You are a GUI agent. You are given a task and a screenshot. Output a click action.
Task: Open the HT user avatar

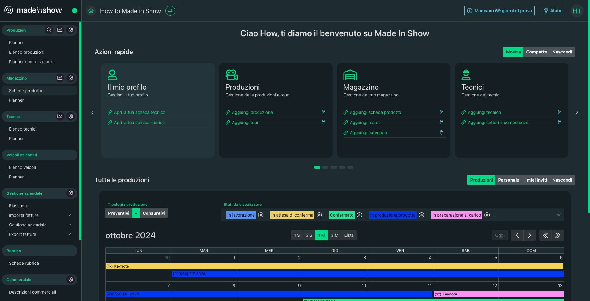pos(576,11)
